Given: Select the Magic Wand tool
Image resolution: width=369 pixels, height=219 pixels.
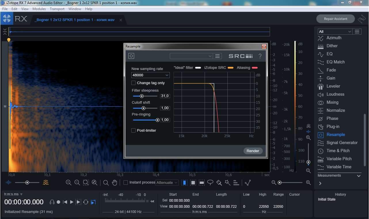Looking at the screenshot, I should click(227, 182).
